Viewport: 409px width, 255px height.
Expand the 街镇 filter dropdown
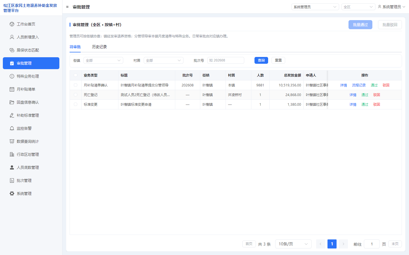(x=103, y=60)
